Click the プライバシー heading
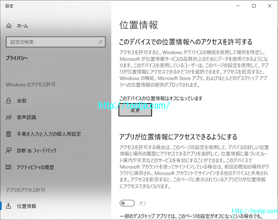This screenshot has height=220, width=278. pyautogui.click(x=17, y=58)
